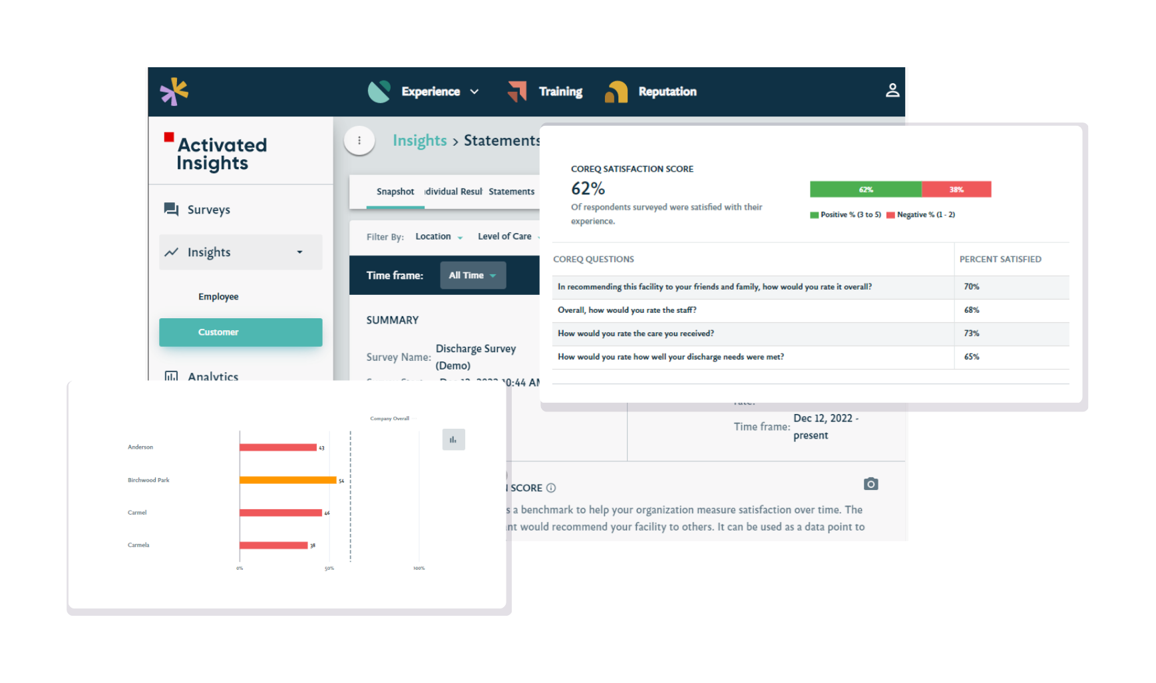Click the Surveys chat bubble icon

coord(171,210)
